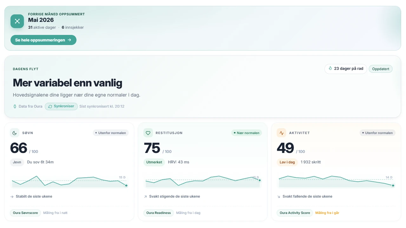Click the Utmerket tag under the readiness score

154,162
